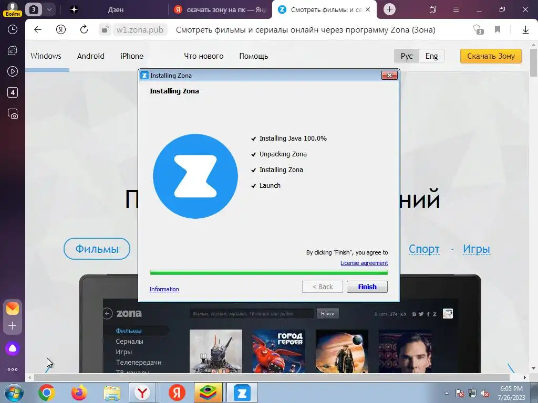The width and height of the screenshot is (538, 403).
Task: Open the protection shield icon with 3
Action: pos(478,30)
